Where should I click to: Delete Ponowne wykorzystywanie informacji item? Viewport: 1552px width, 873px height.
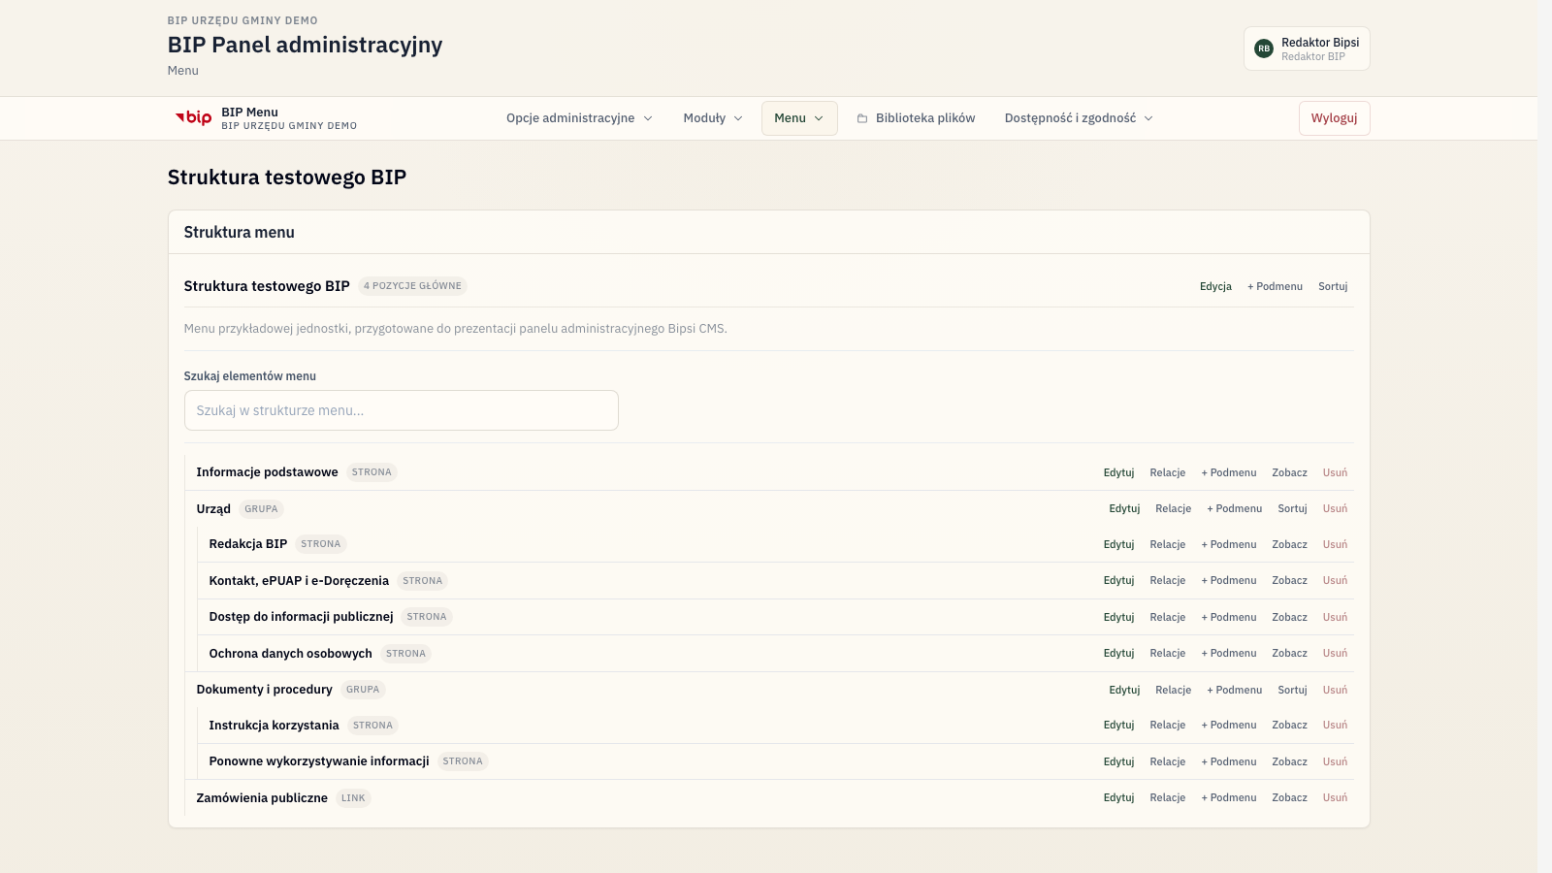coord(1336,761)
